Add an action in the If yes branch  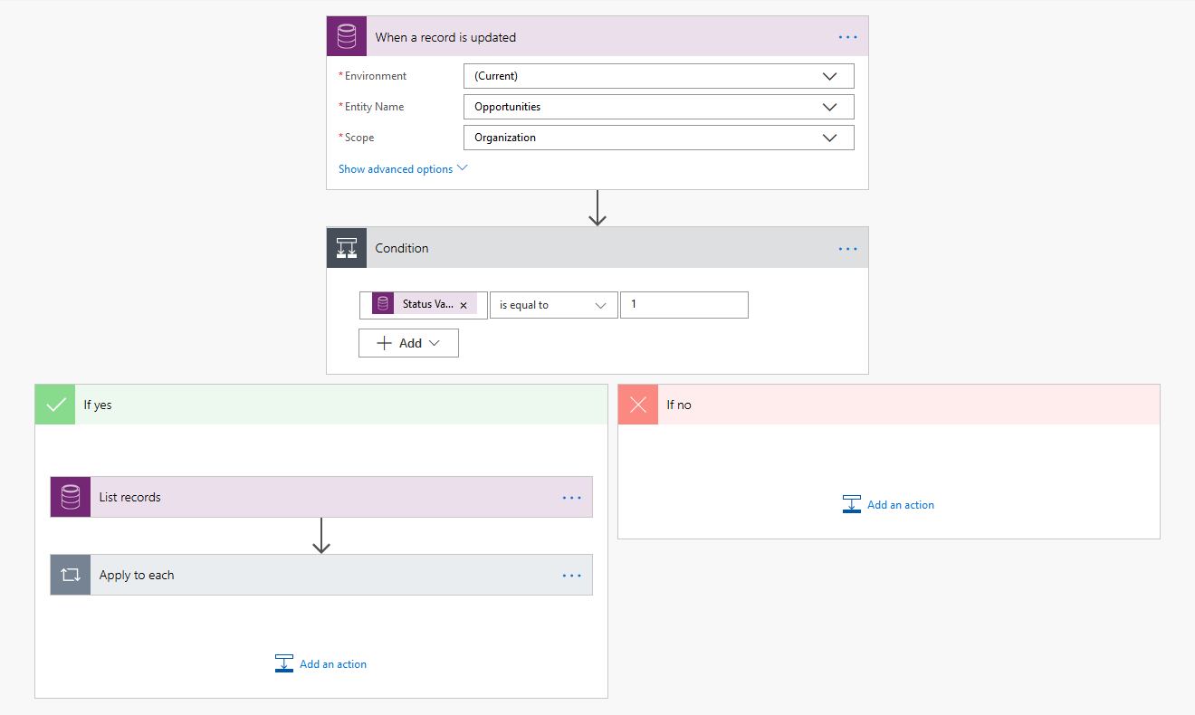[321, 663]
